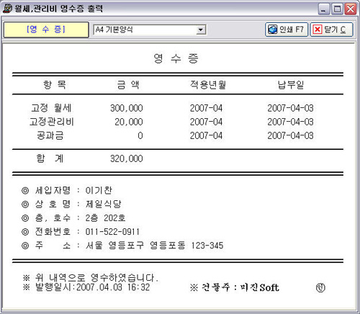
Task: Click the 적용년월 column header
Action: coord(208,85)
